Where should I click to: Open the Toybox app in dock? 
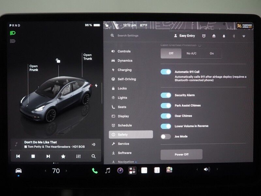pyautogui.click(x=169, y=170)
